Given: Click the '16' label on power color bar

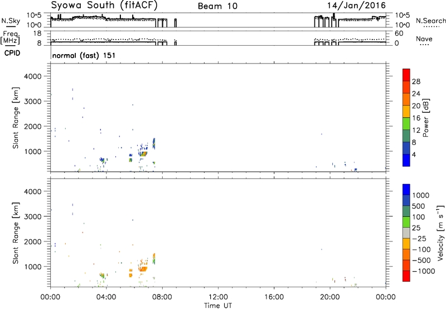Looking at the screenshot, I should [x=416, y=118].
